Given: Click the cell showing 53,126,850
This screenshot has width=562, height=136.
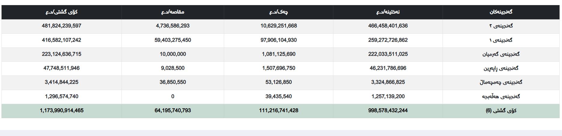Looking at the screenshot, I should [278, 82].
